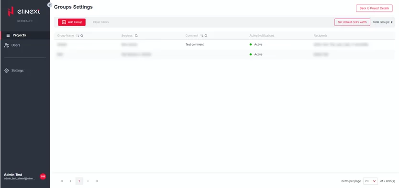This screenshot has width=399, height=188.
Task: Click the Add Group button
Action: pos(72,22)
